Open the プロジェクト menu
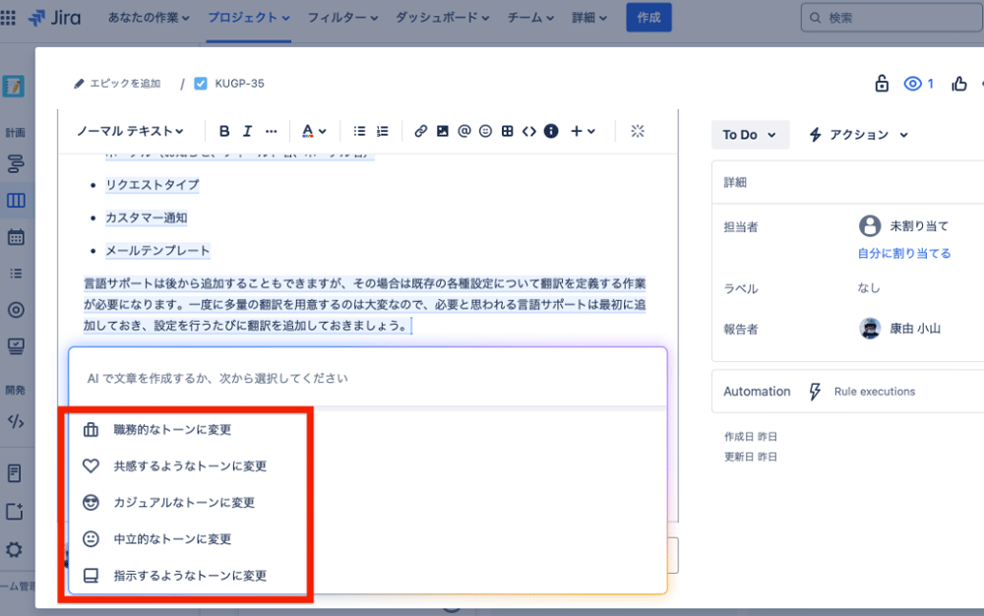 (x=249, y=18)
